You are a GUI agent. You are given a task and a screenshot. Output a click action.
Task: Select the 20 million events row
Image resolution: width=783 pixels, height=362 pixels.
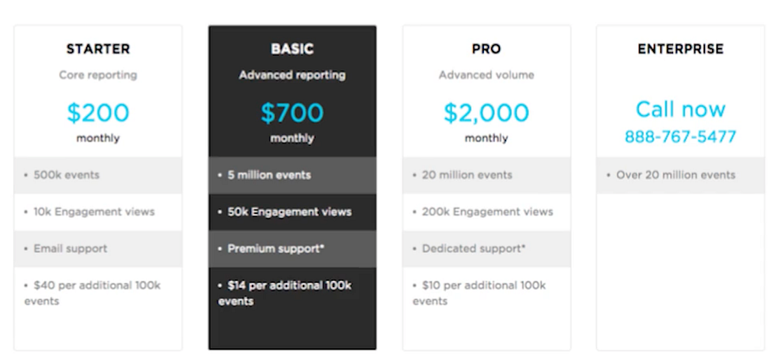tap(486, 175)
